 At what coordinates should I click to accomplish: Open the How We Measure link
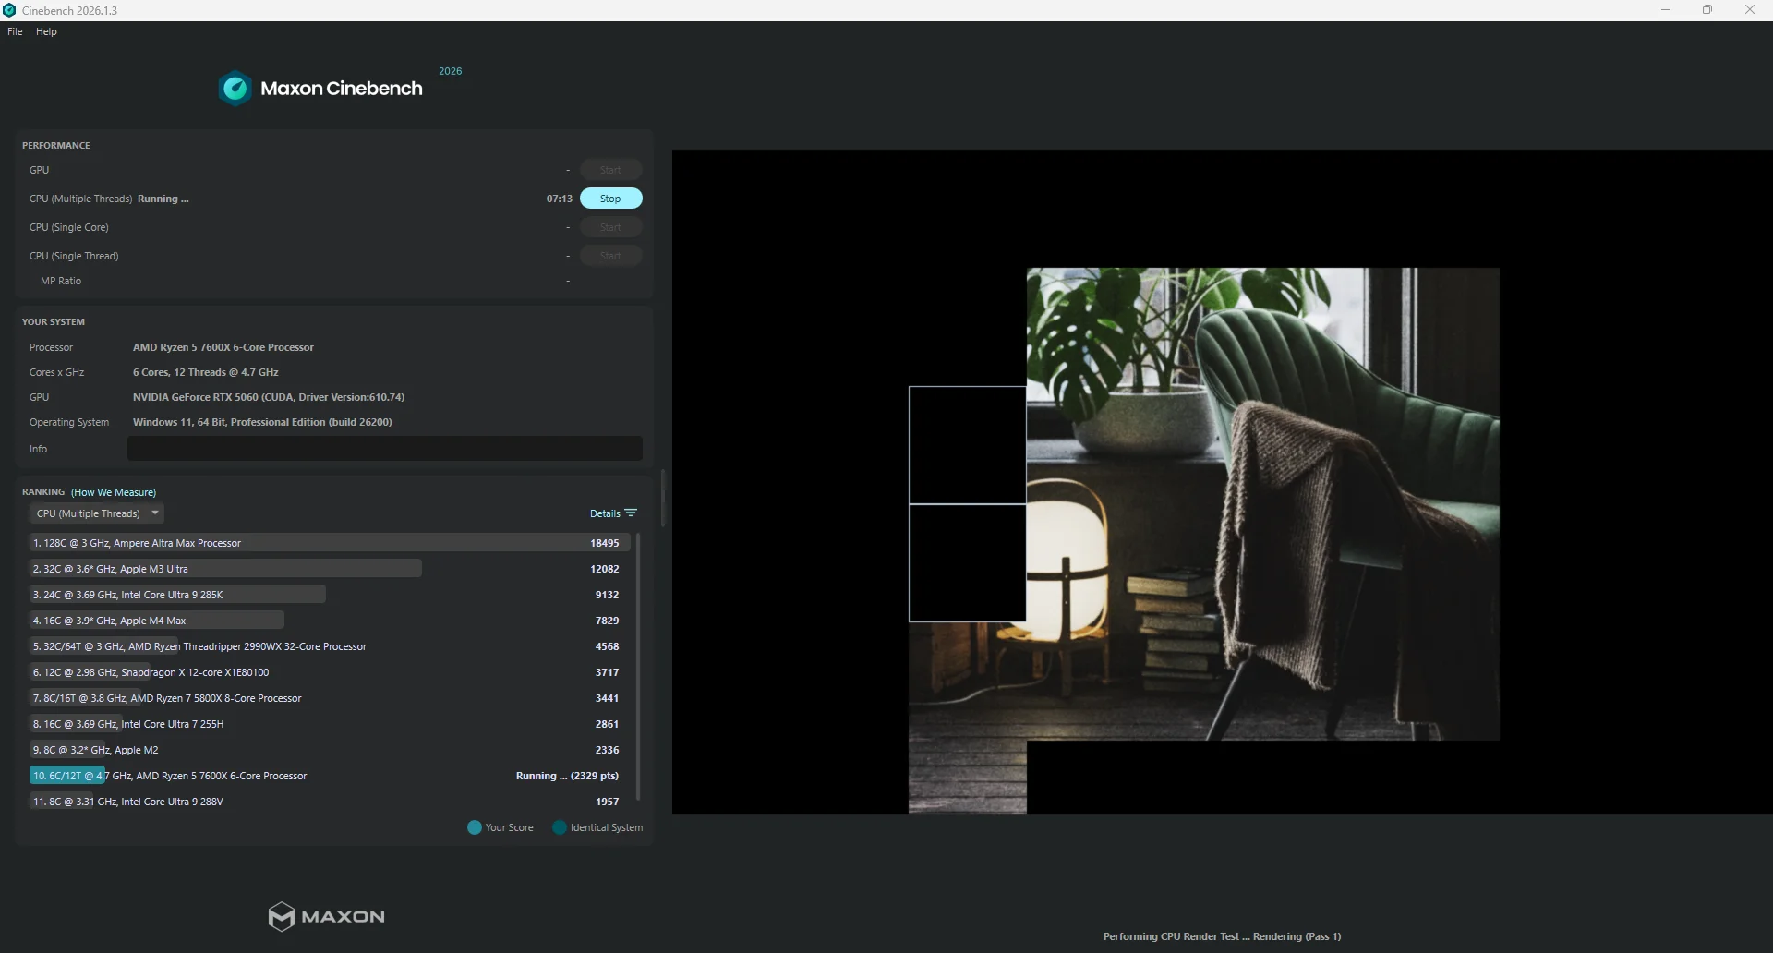114,492
